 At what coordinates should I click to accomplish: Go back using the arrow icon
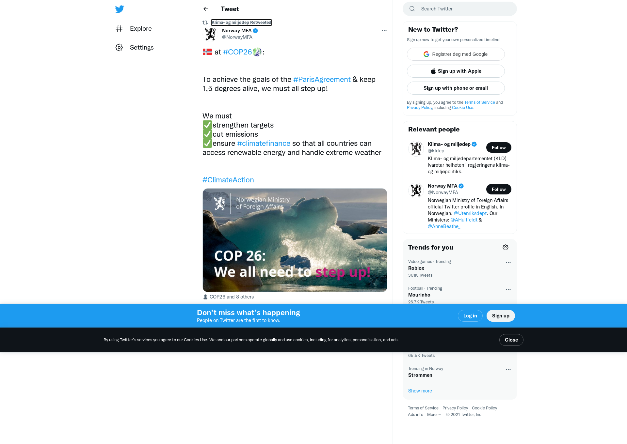tap(206, 9)
